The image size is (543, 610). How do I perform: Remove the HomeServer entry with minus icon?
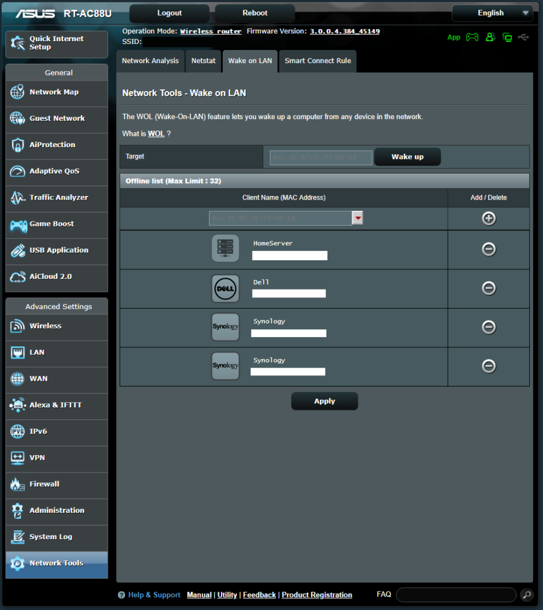(x=488, y=250)
